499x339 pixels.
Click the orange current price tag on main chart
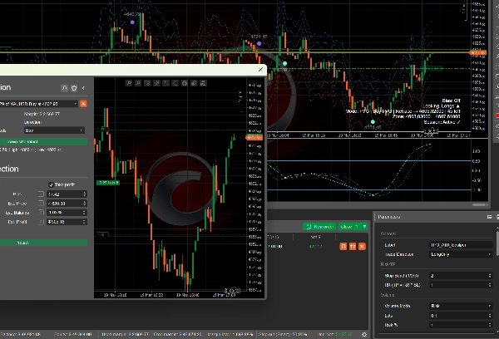[478, 53]
